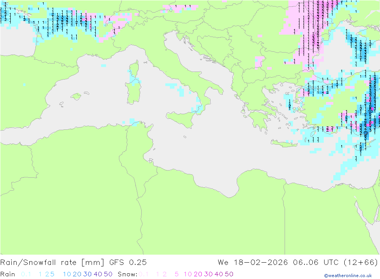Select the Snow 20 legend value
This screenshot has height=279, width=380.
tap(198, 274)
